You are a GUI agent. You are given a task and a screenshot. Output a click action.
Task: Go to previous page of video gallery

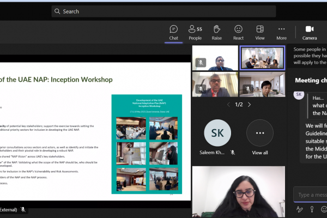228,104
